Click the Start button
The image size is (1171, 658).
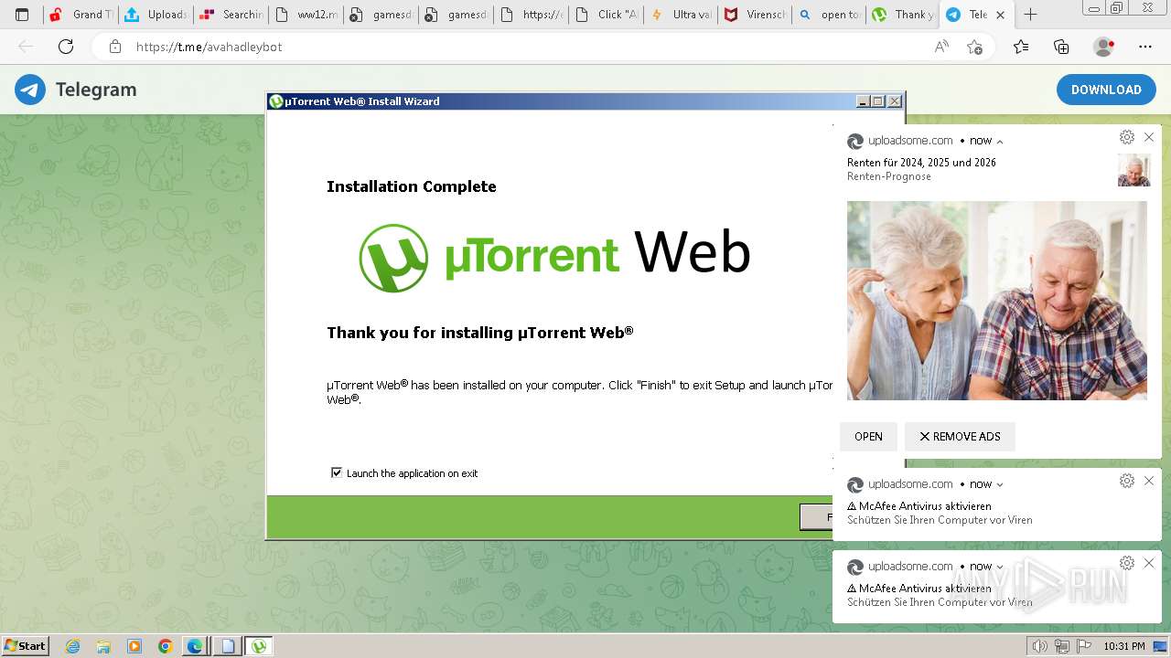tap(26, 646)
